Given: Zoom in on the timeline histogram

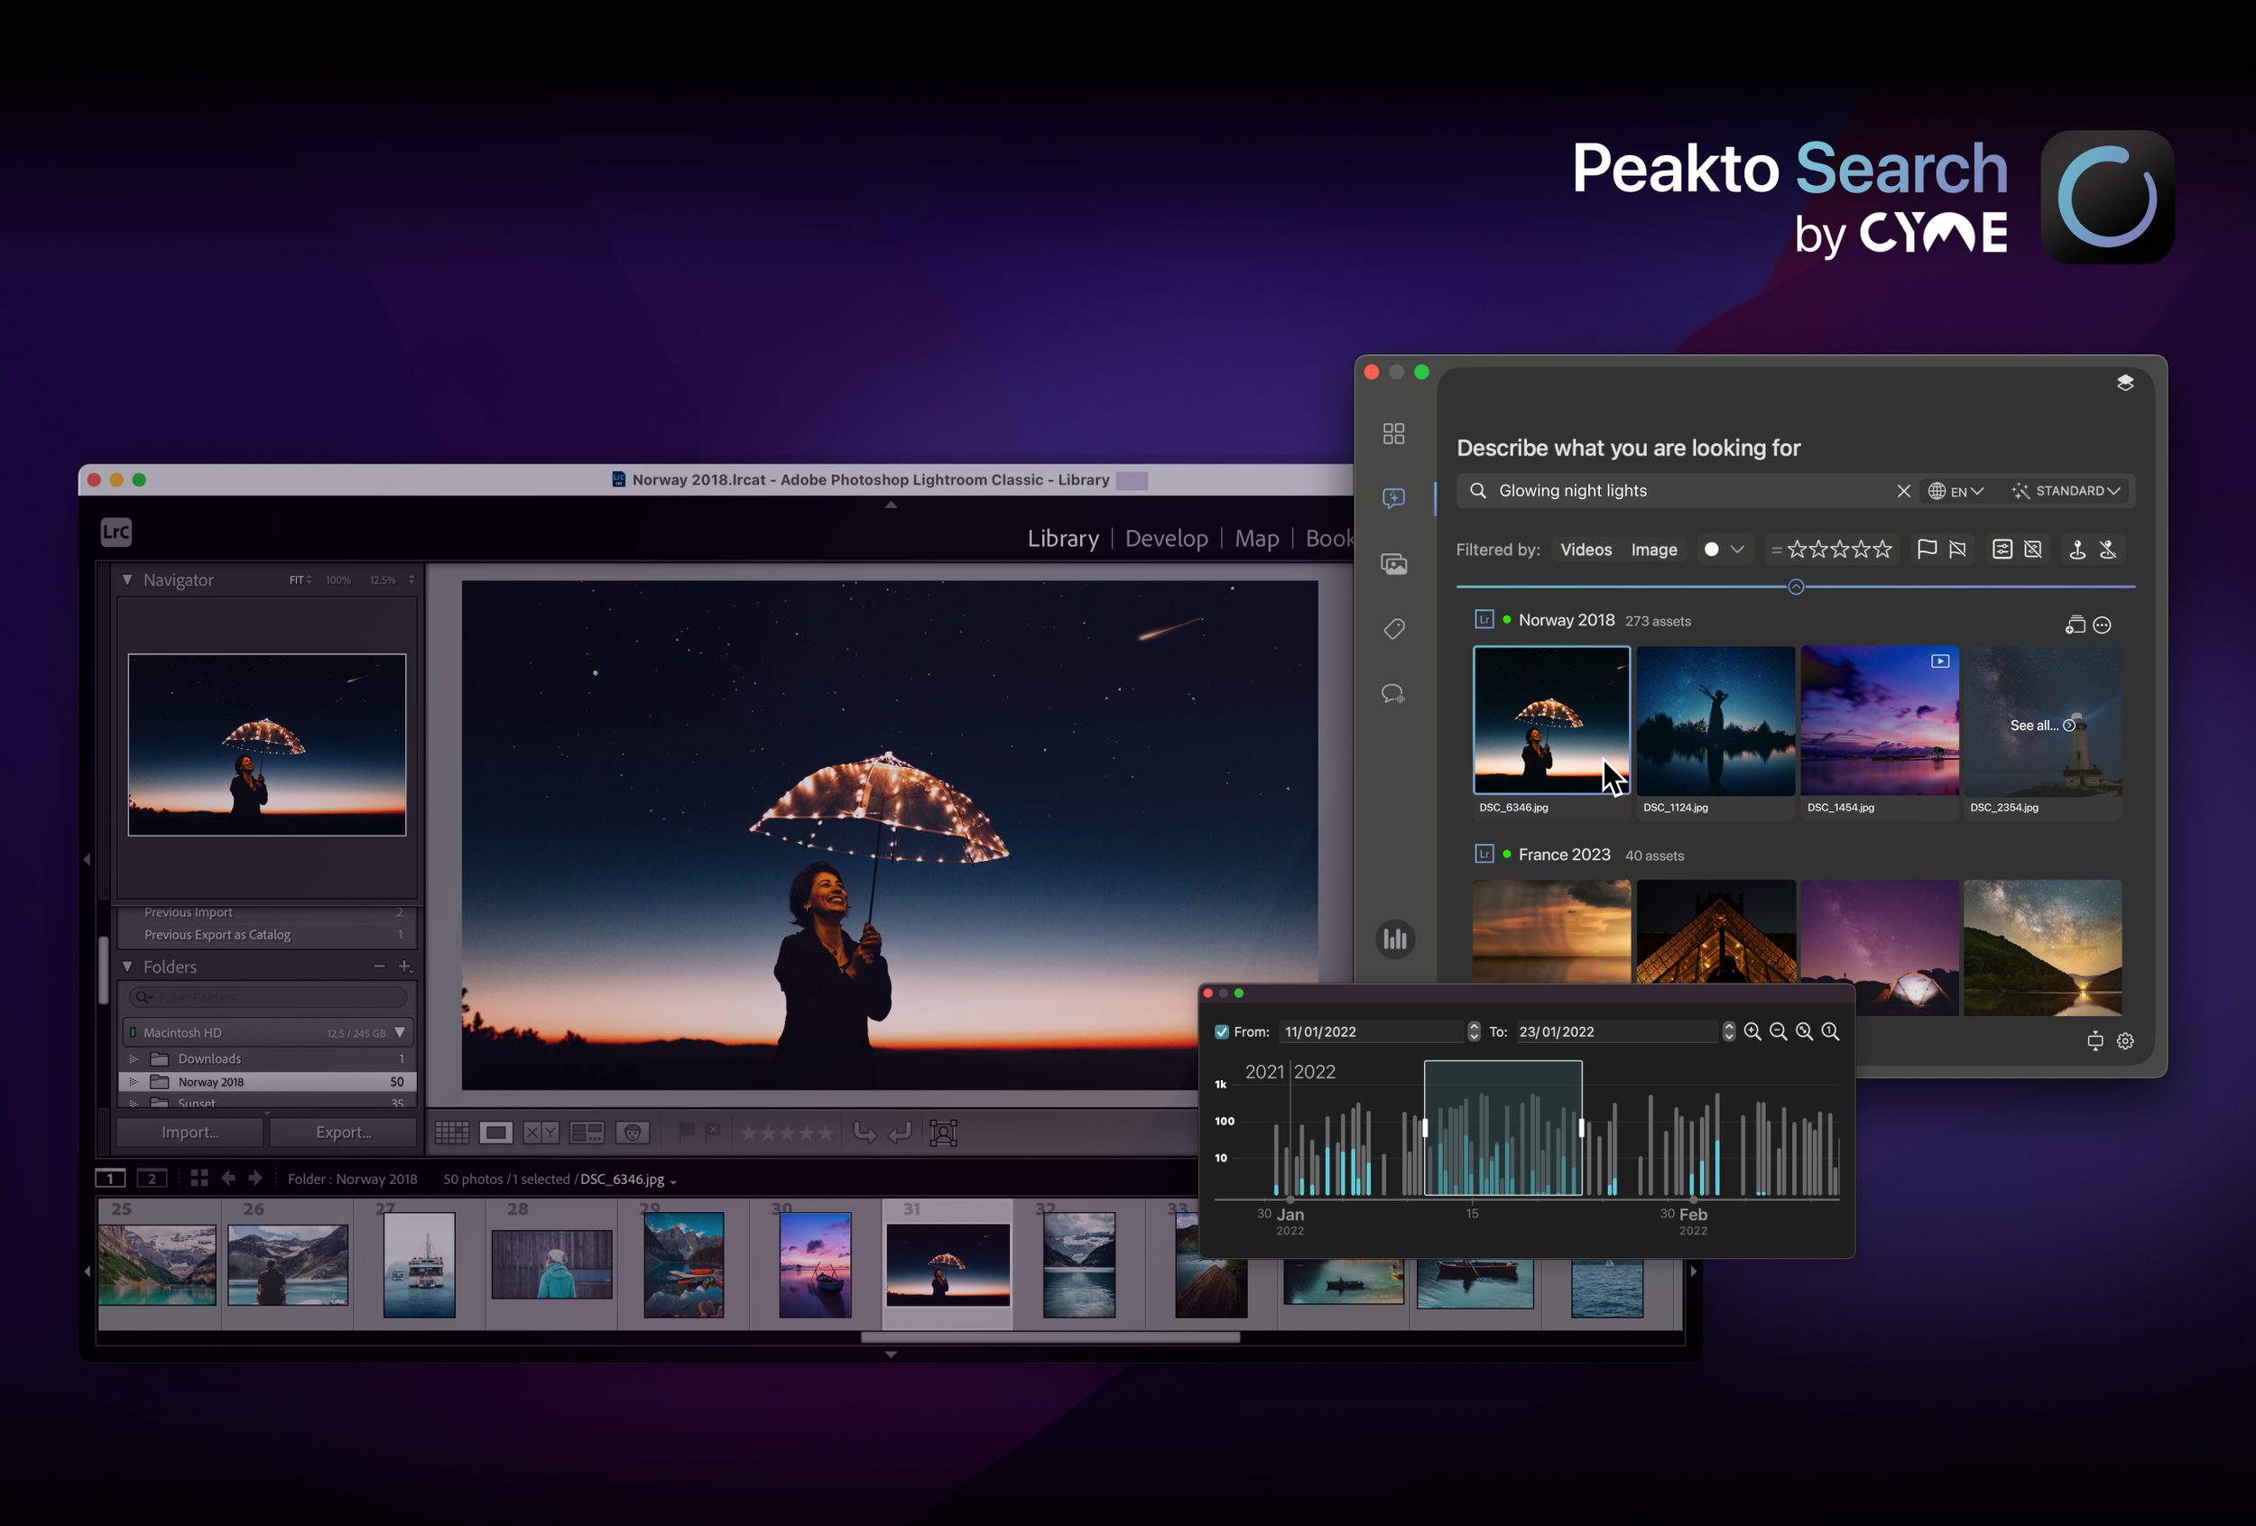Looking at the screenshot, I should click(1752, 1031).
